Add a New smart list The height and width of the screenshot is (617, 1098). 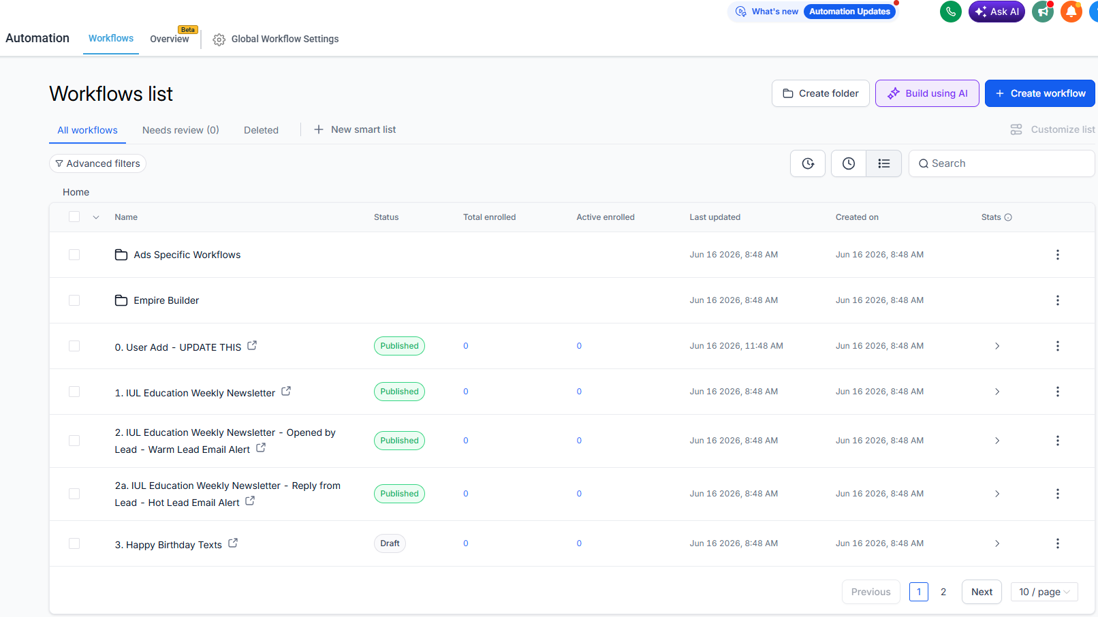[x=354, y=129]
